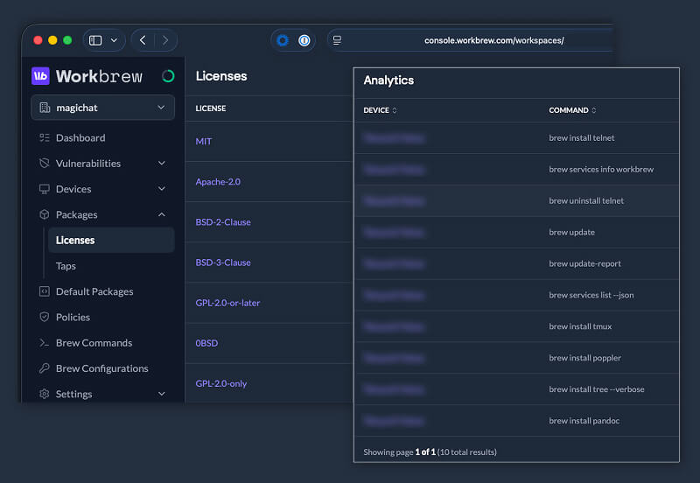Viewport: 700px width, 483px height.
Task: Go forward with the browser forward arrow
Action: point(165,40)
